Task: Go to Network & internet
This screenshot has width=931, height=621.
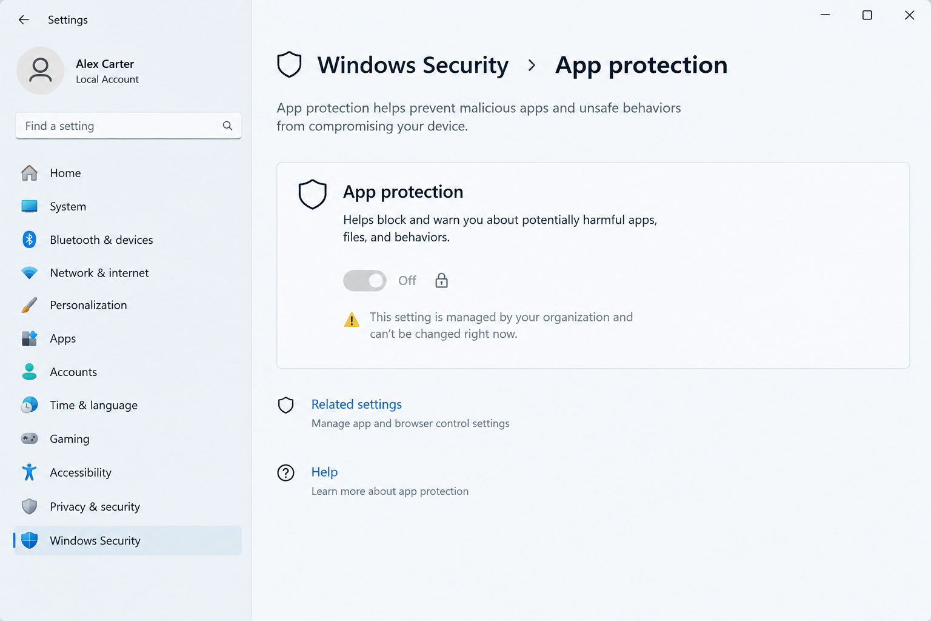Action: pos(128,273)
